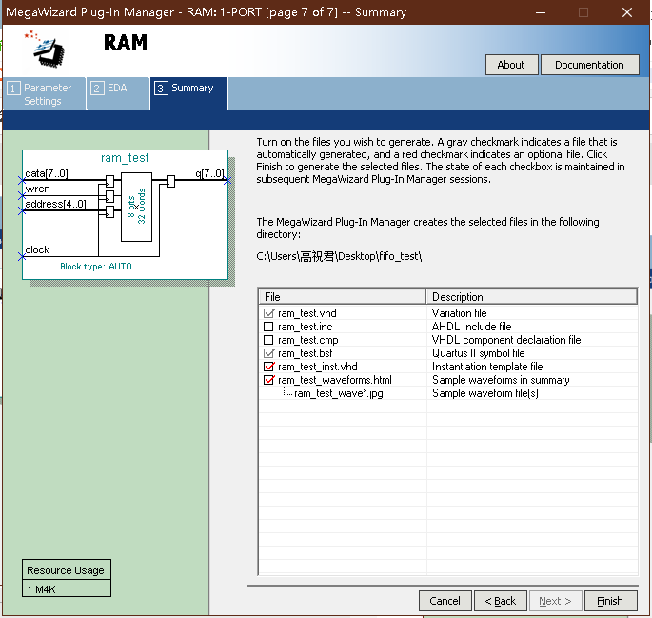Minimize the MegaWizard window
Viewport: 652px width, 618px height.
[x=541, y=12]
